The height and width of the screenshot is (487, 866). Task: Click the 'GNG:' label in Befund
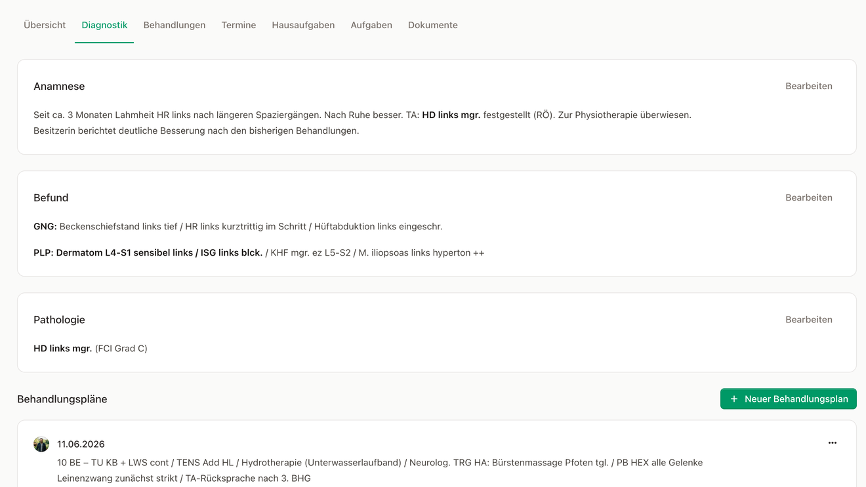[45, 226]
